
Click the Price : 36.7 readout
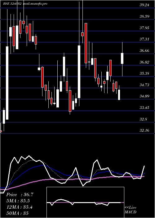(x=20, y=195)
